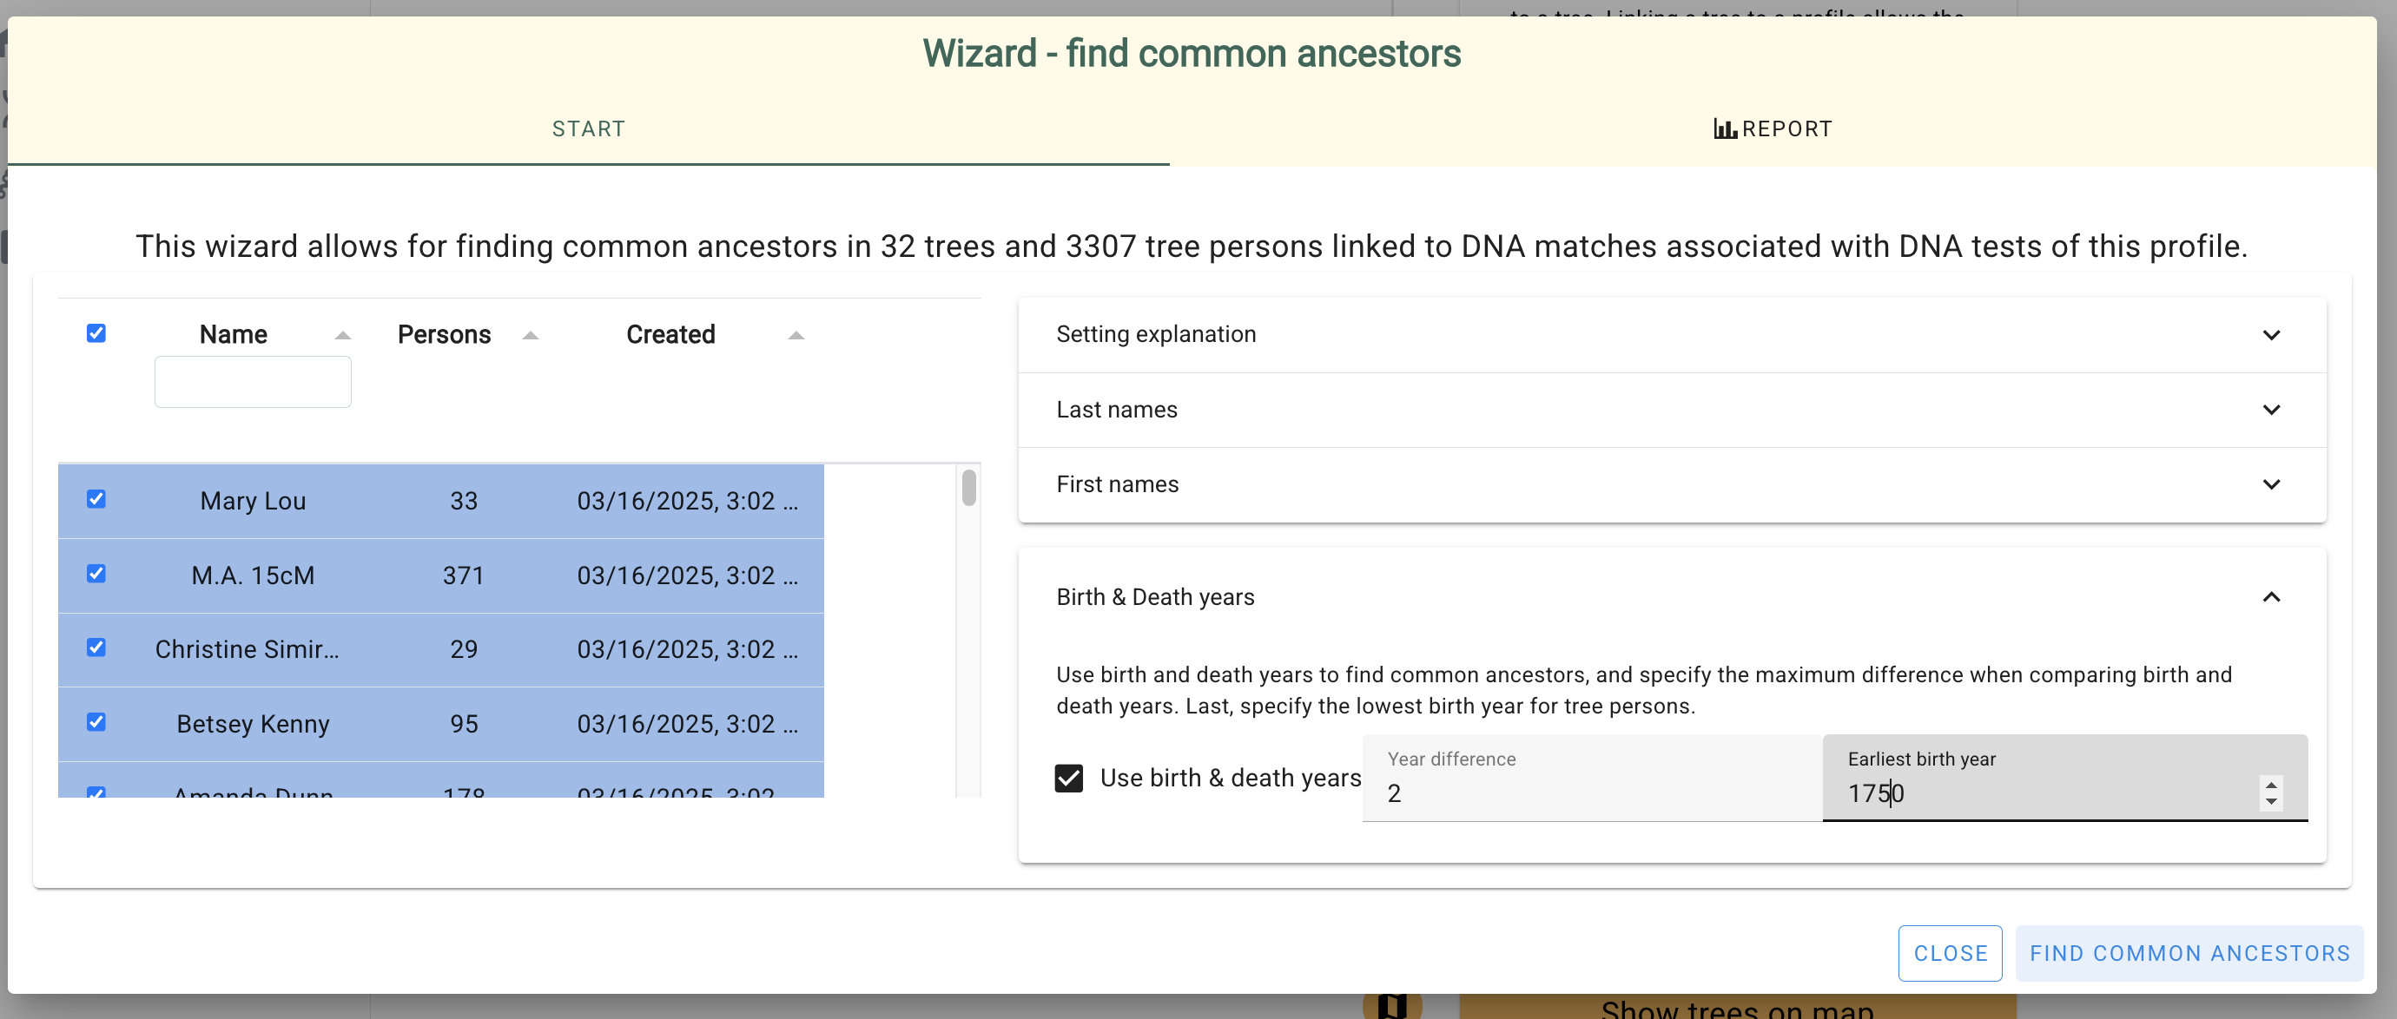2397x1019 pixels.
Task: Click the up stepper on Earliest birth year
Action: click(2270, 784)
